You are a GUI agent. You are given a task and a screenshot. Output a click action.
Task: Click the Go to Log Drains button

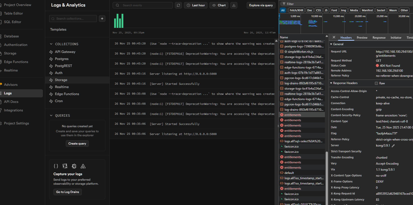tap(67, 192)
